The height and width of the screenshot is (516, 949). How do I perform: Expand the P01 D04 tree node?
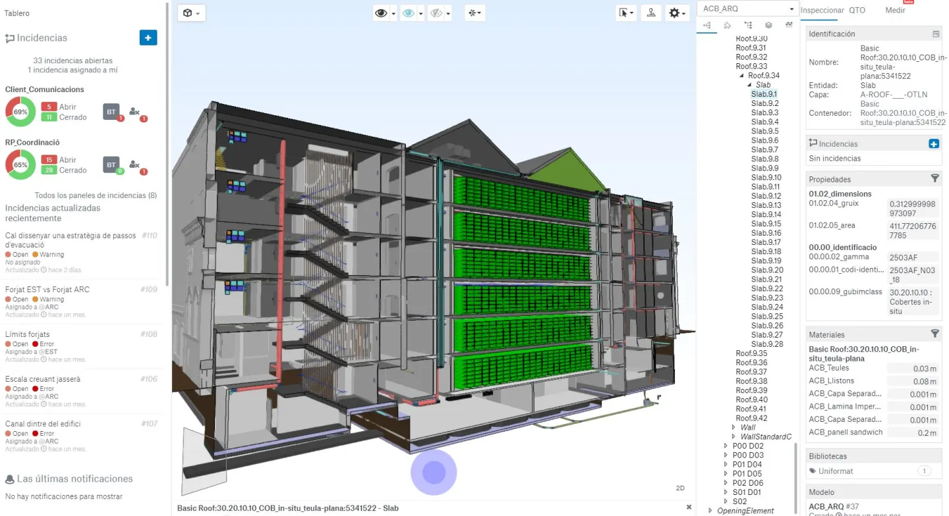[x=726, y=465]
